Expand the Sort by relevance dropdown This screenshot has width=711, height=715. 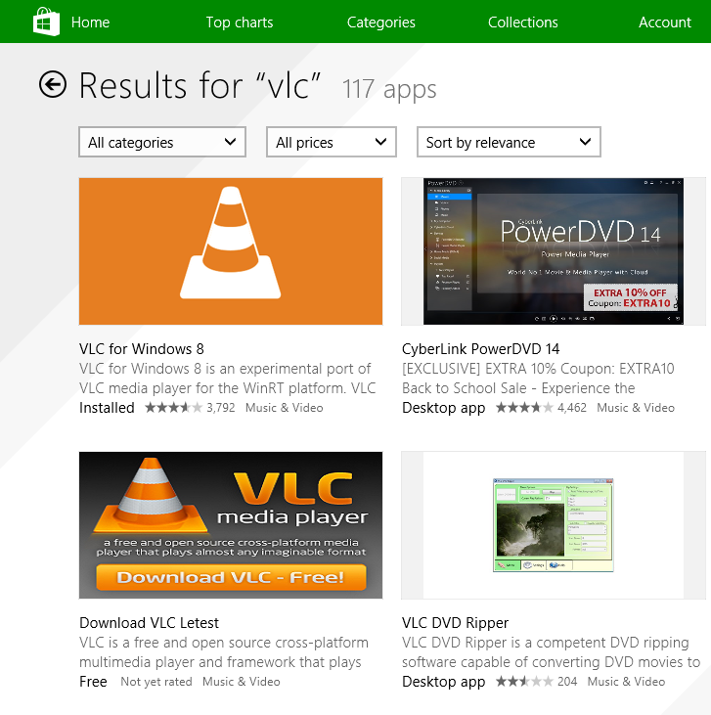pyautogui.click(x=509, y=142)
